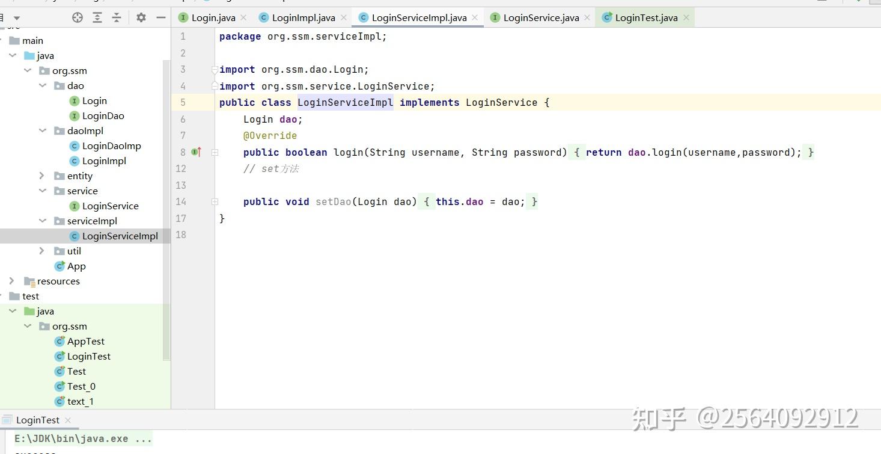Click the Collapse All icon in the project panel toolbar
Viewport: 881px width, 454px height.
[x=117, y=18]
